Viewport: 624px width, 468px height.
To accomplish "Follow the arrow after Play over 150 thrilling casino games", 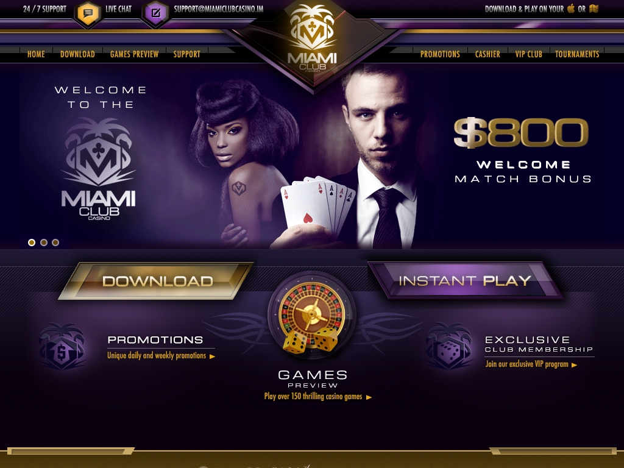I will tap(369, 397).
